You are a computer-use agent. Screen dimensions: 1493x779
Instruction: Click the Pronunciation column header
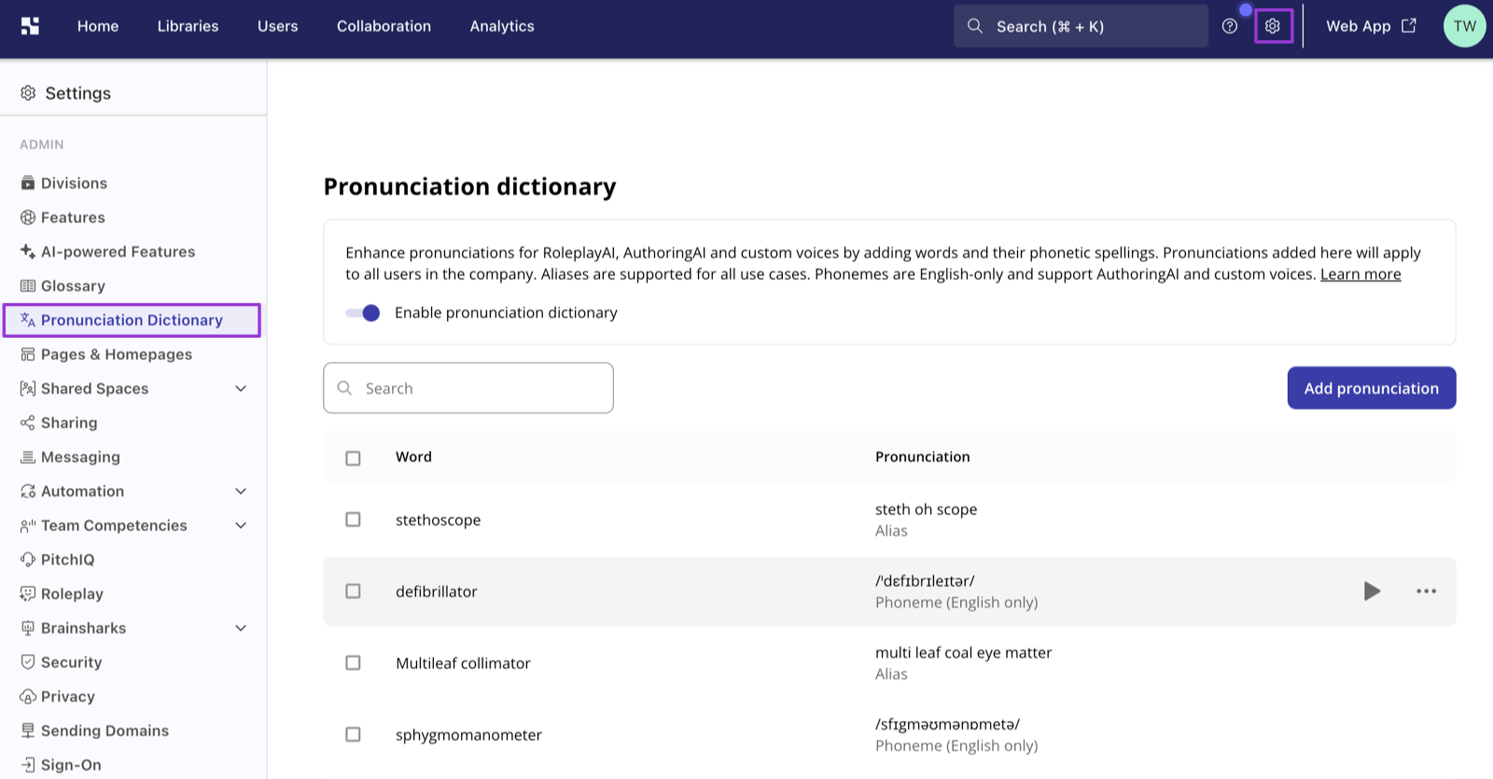click(923, 457)
